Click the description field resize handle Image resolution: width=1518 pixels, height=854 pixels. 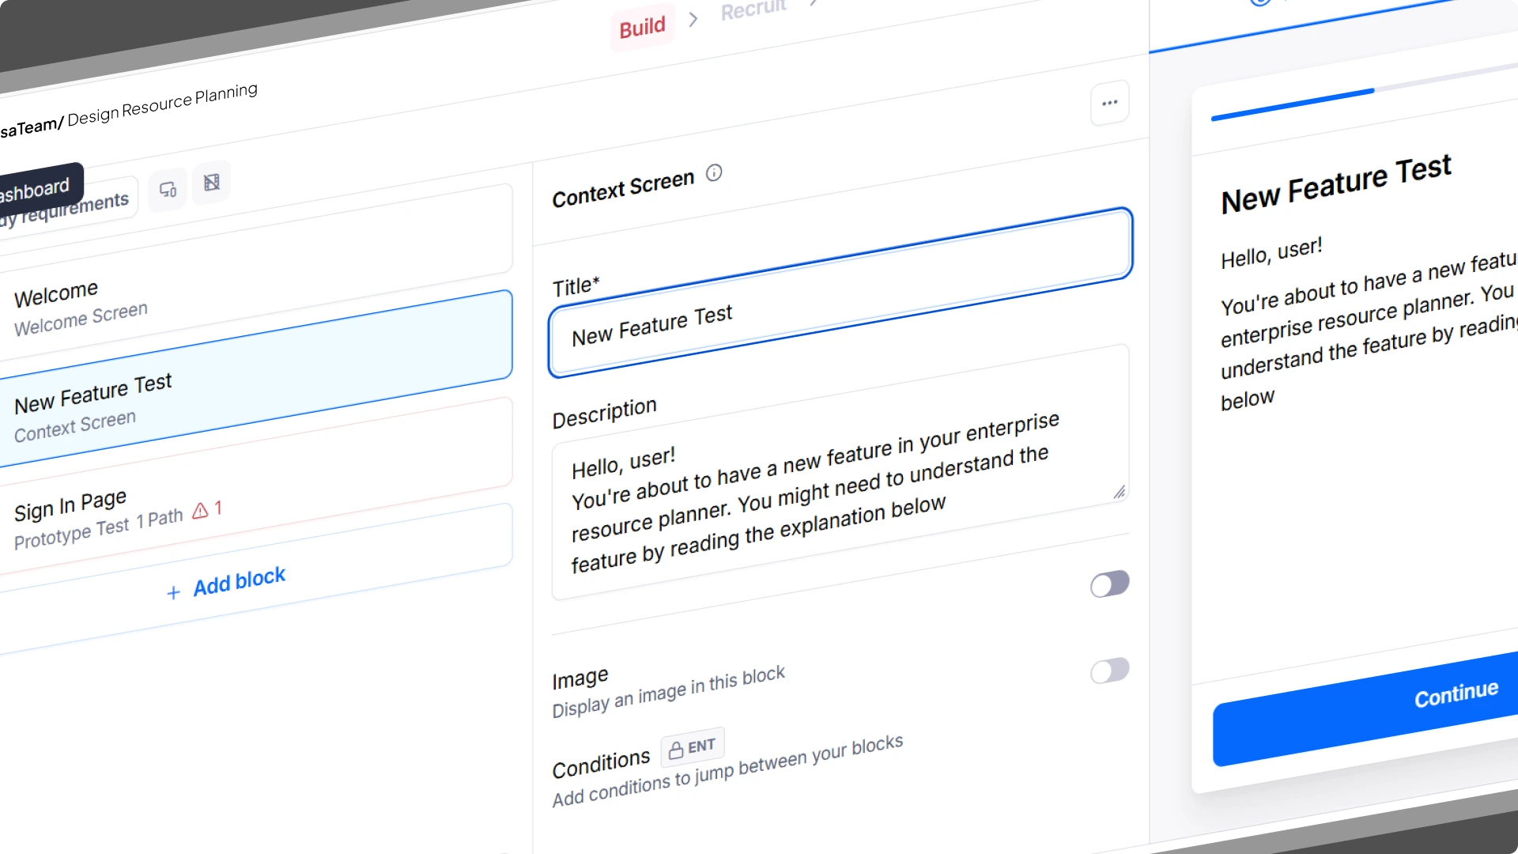click(1120, 493)
